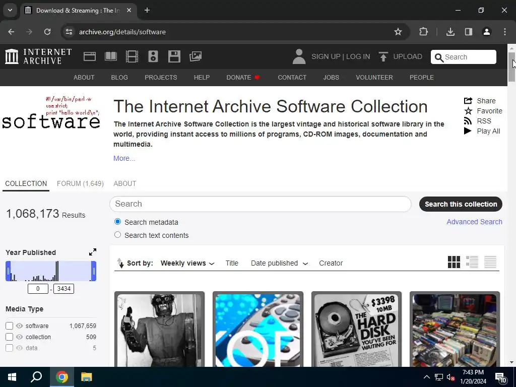The height and width of the screenshot is (387, 516).
Task: Toggle eye icon for collection filter
Action: (x=20, y=337)
